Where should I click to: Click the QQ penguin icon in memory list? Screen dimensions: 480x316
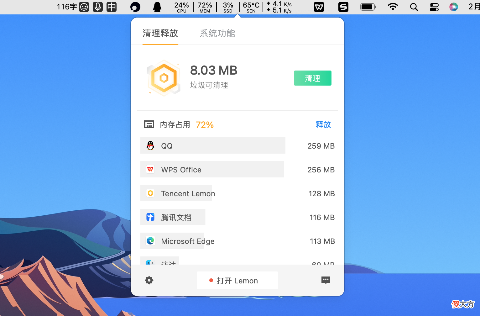[150, 145]
